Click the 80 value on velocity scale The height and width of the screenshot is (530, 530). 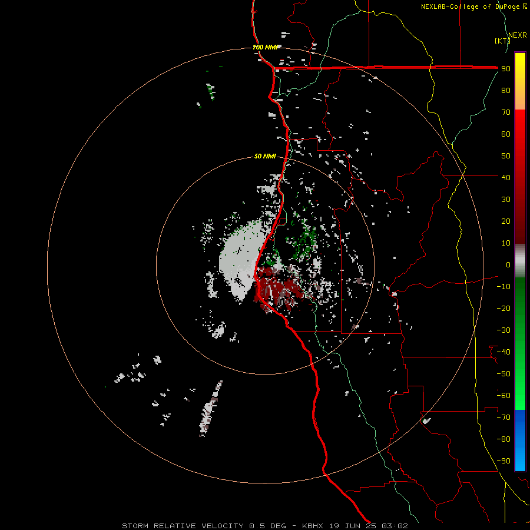[x=506, y=91]
